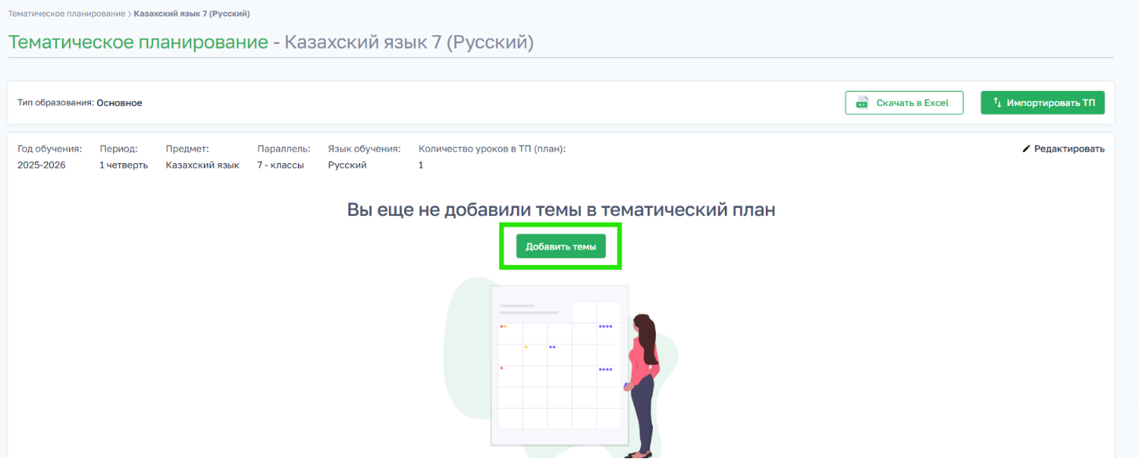Click the value 1 четверть under Период
The height and width of the screenshot is (459, 1140).
coord(124,166)
